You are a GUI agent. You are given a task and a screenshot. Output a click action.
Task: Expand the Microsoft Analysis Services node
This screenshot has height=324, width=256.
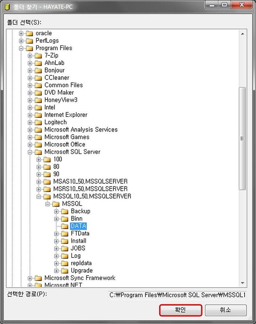click(x=30, y=130)
